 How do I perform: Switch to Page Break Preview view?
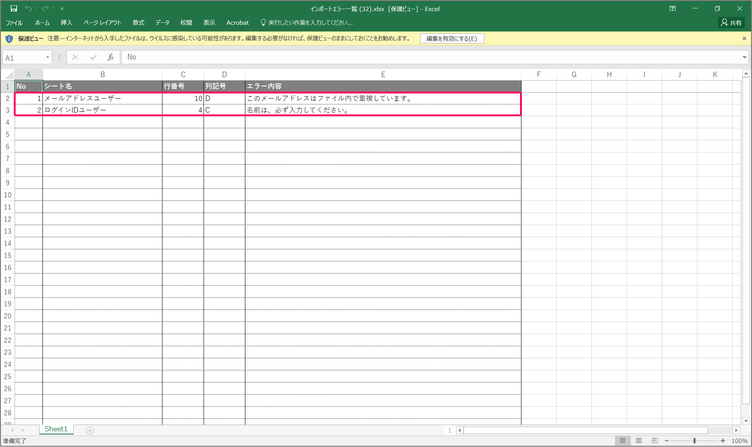coord(654,440)
